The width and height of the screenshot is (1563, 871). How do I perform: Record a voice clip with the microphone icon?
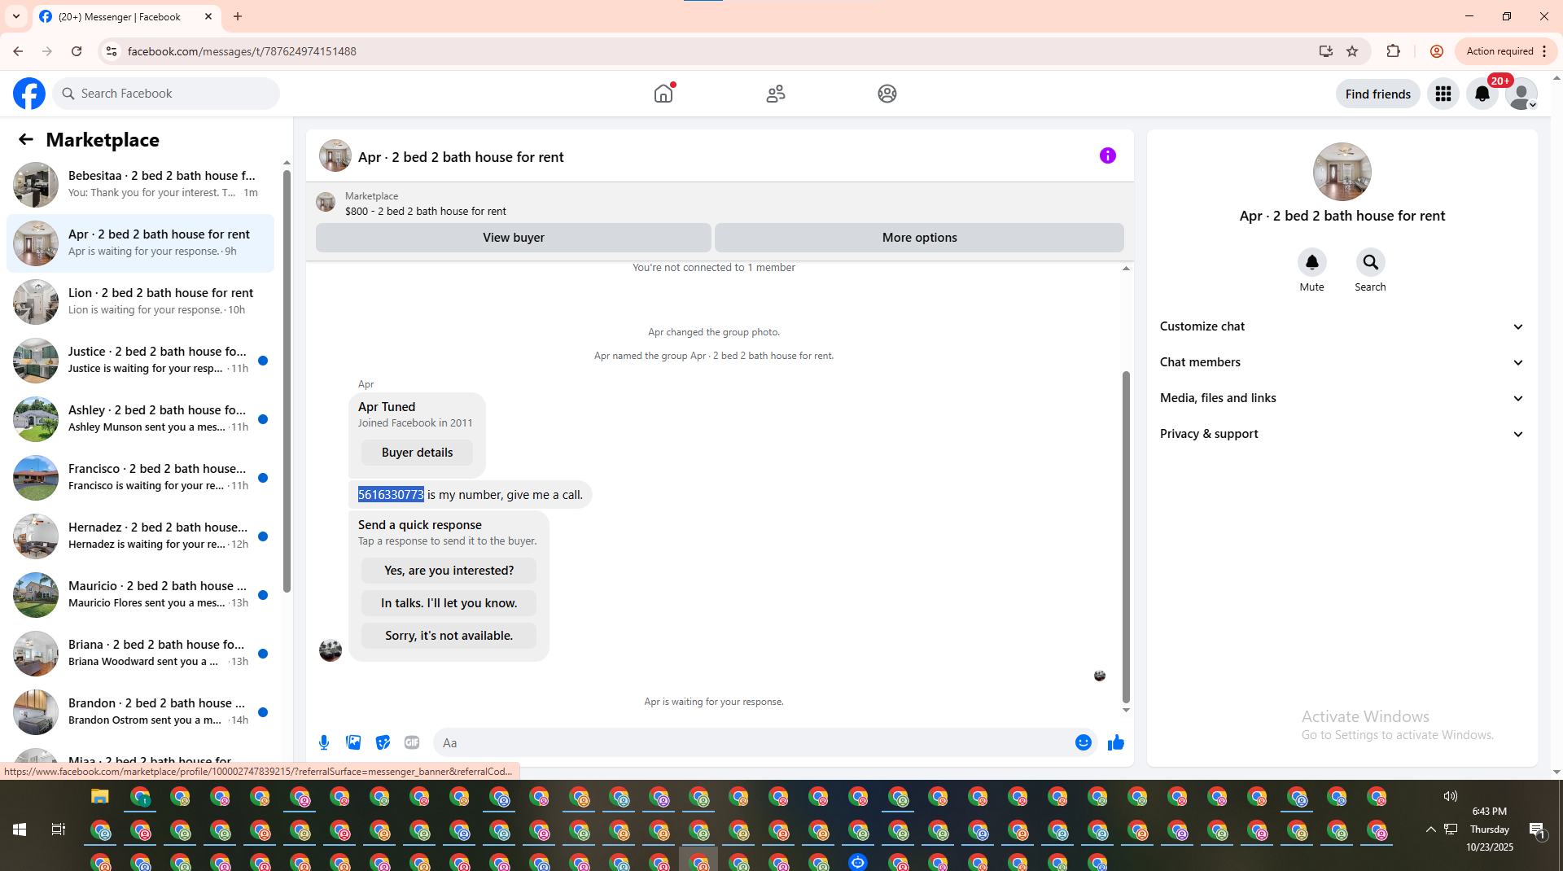[x=324, y=742]
